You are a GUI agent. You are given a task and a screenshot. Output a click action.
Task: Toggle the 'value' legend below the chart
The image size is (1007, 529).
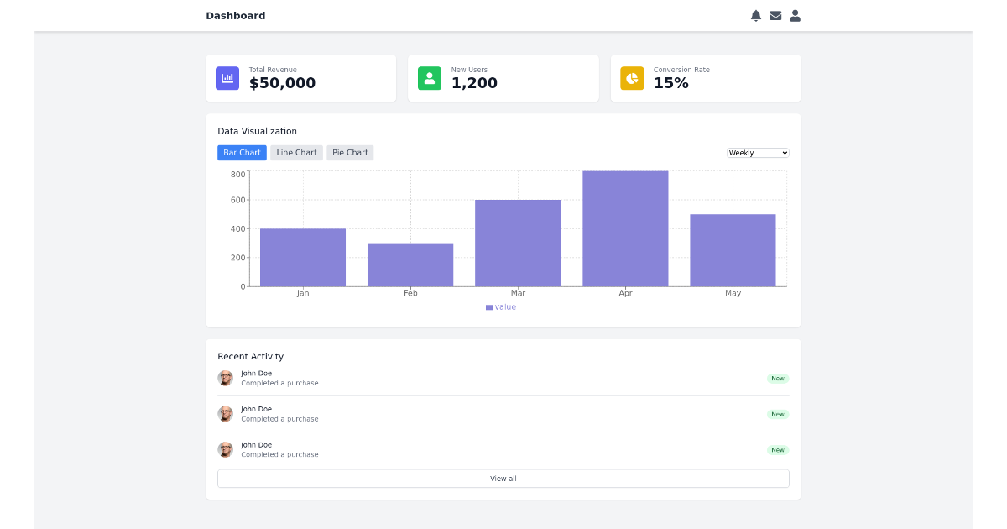[x=501, y=306]
